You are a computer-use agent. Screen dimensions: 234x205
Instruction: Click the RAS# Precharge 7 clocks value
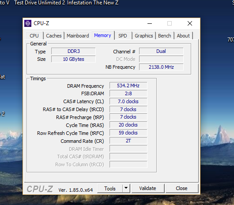128,117
